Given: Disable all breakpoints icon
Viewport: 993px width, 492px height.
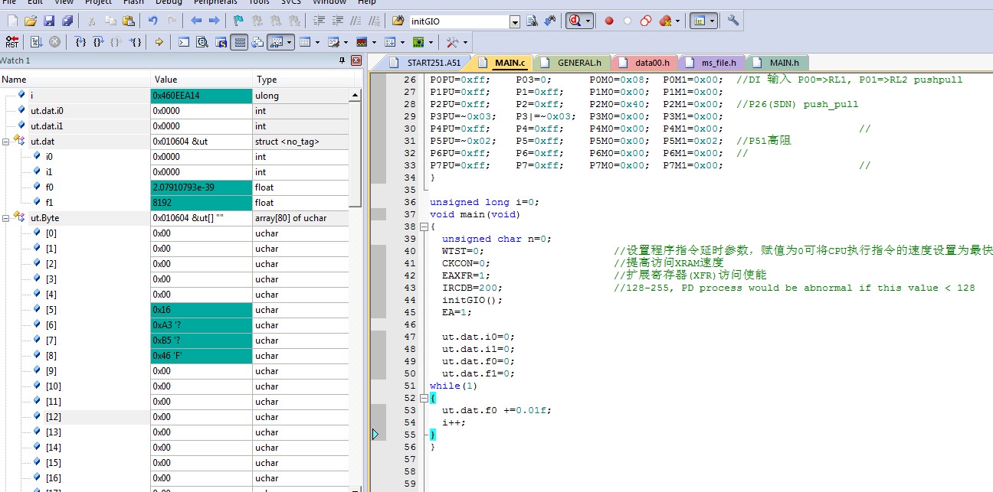Looking at the screenshot, I should click(646, 21).
